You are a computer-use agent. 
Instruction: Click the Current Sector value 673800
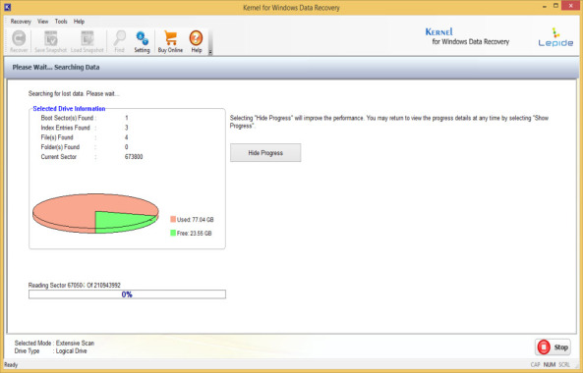(134, 157)
